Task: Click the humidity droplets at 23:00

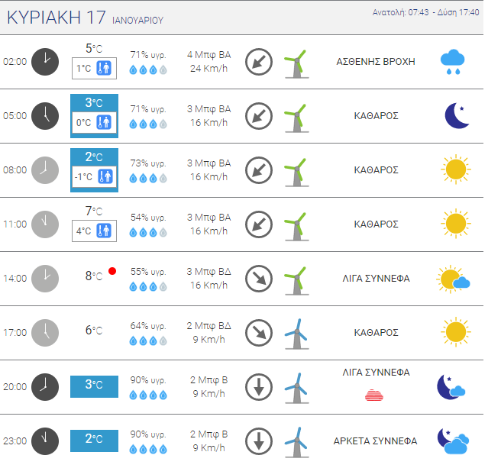Action: (x=148, y=450)
